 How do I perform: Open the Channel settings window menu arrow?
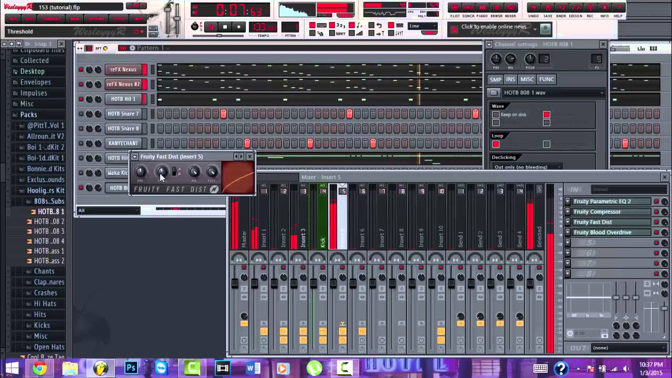point(489,45)
